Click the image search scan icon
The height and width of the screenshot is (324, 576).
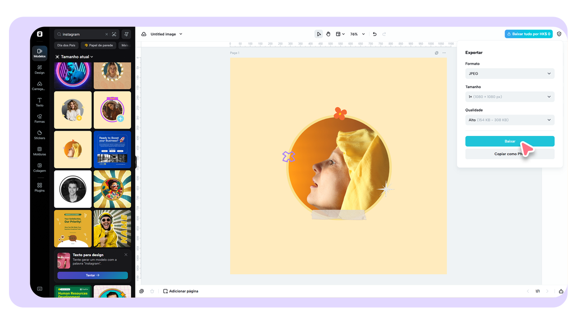[x=114, y=34]
